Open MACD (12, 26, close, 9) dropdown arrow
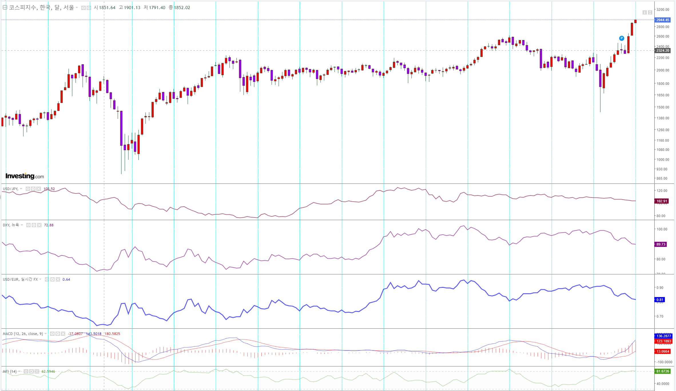Viewport: 676px width, 391px height. 45,334
